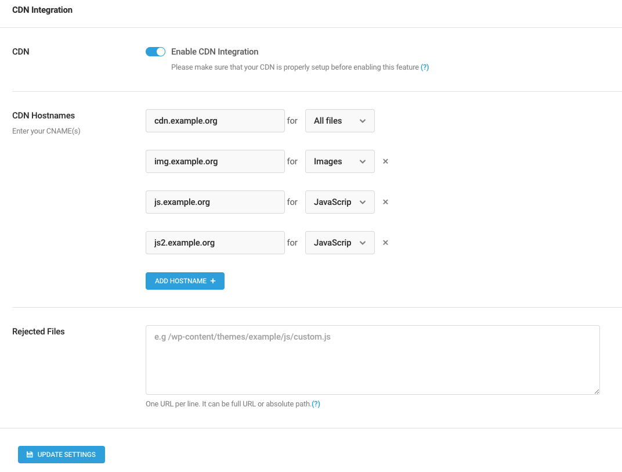
Task: Open help link after Rejected Files hint
Action: pos(316,403)
